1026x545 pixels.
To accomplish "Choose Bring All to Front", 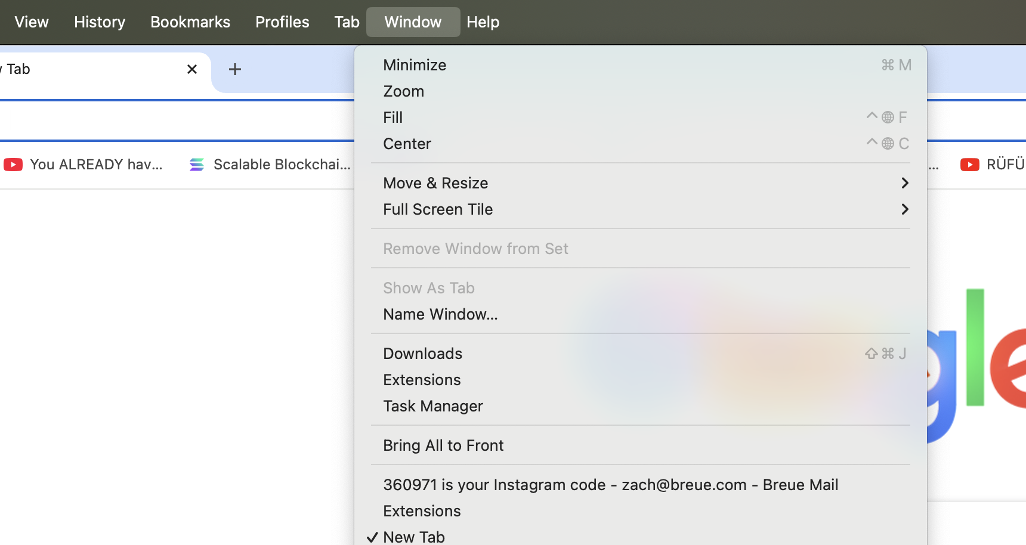I will coord(443,445).
